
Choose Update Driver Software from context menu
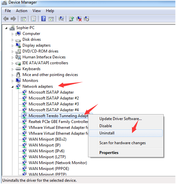[x=126, y=119]
